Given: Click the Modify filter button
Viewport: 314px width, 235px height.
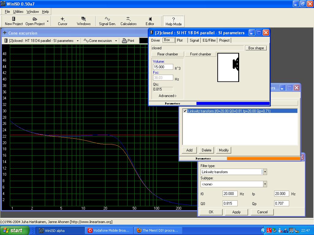Looking at the screenshot, I should tap(224, 150).
